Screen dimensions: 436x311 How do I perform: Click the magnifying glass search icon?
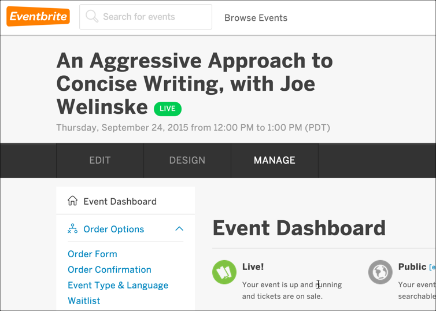(x=92, y=17)
